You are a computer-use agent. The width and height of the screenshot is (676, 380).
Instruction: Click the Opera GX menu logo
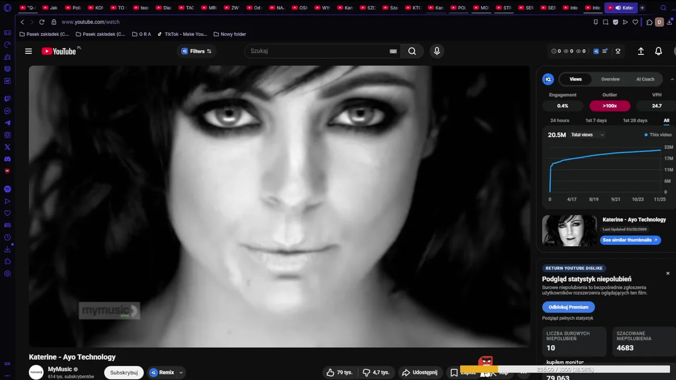tap(7, 8)
